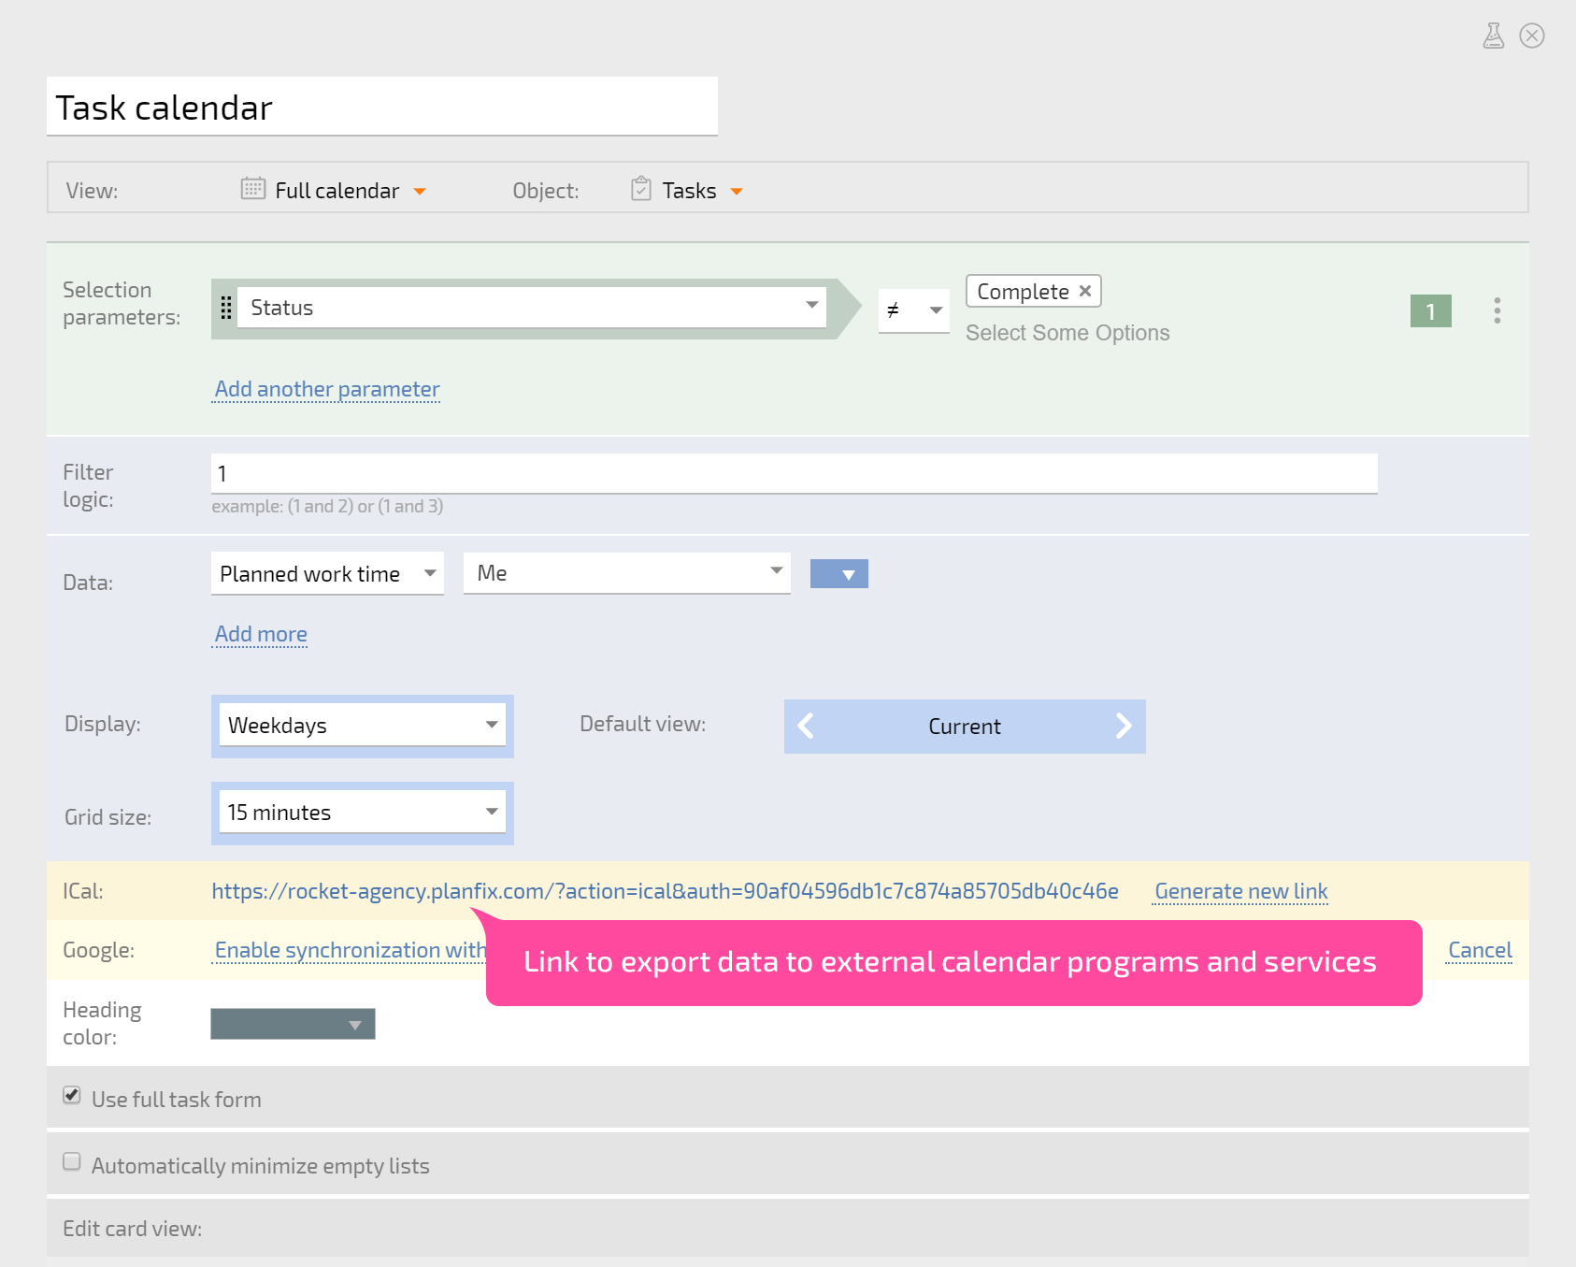Uncheck Use full task form

click(72, 1095)
